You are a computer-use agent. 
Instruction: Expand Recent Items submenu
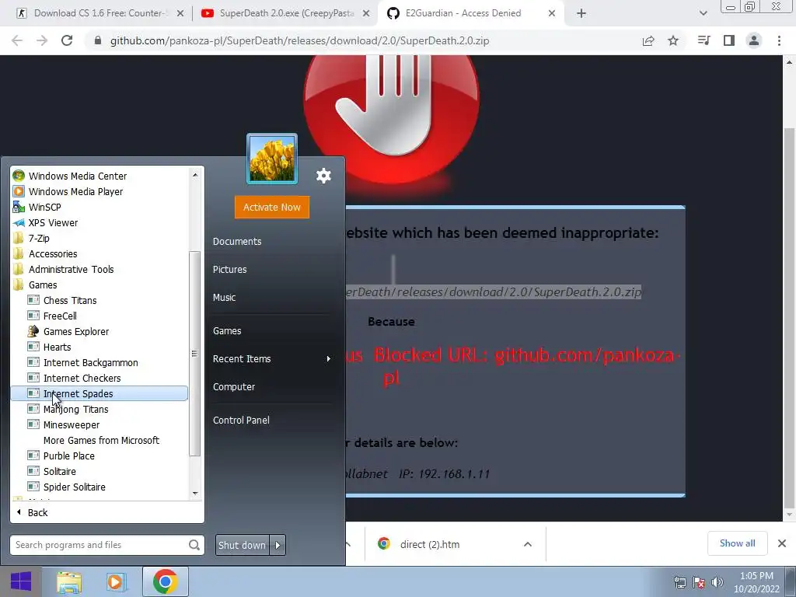[x=271, y=359]
